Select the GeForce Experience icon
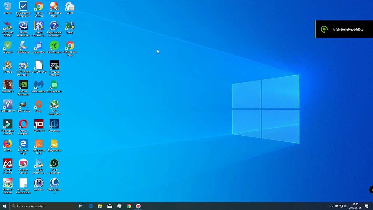Viewport: 373px width, 210px height. pyautogui.click(x=23, y=88)
